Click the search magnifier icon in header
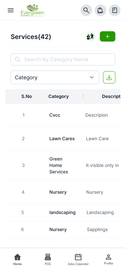126x272 pixels. coord(86,10)
